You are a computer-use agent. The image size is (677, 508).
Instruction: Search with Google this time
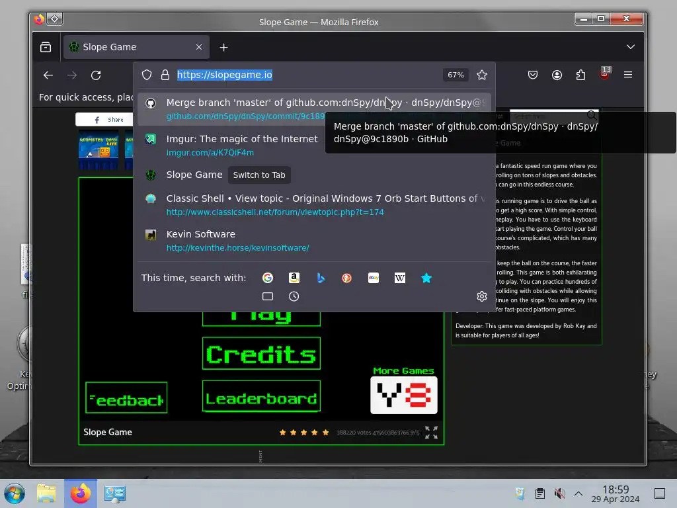pos(268,278)
